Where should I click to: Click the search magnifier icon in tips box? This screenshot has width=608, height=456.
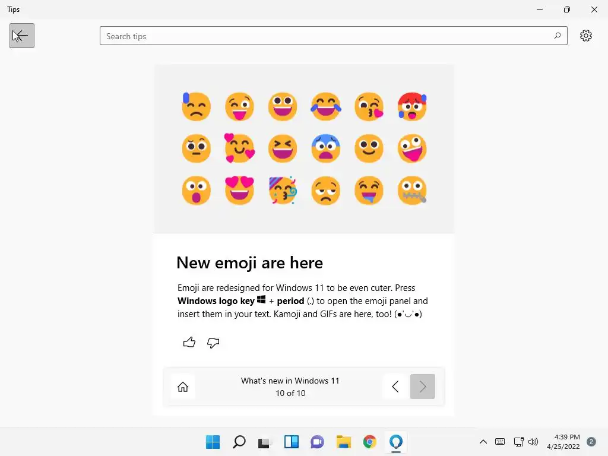[557, 36]
